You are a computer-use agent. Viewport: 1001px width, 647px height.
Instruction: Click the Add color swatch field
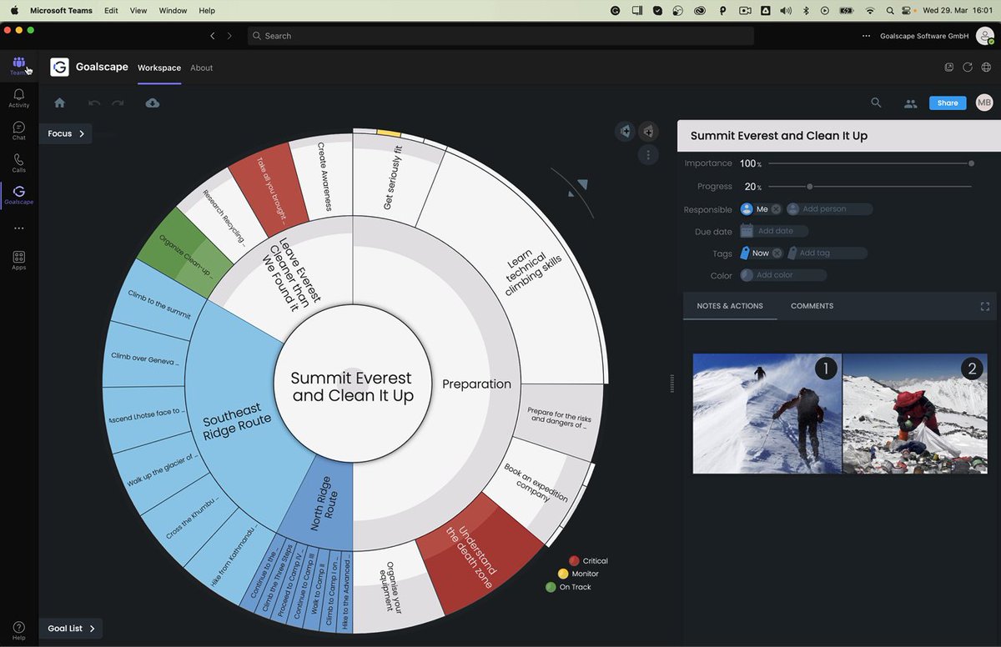782,275
